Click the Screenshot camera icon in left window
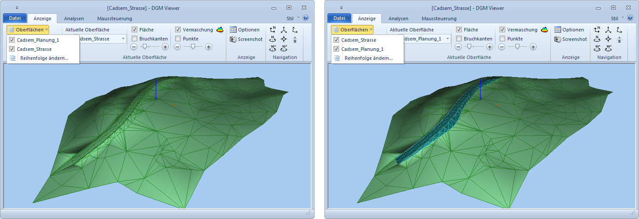Screen dimensions: 639x219 tap(233, 39)
